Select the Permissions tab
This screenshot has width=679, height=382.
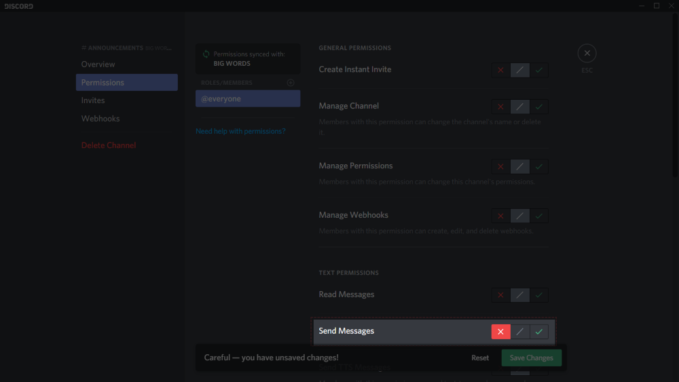tap(126, 82)
